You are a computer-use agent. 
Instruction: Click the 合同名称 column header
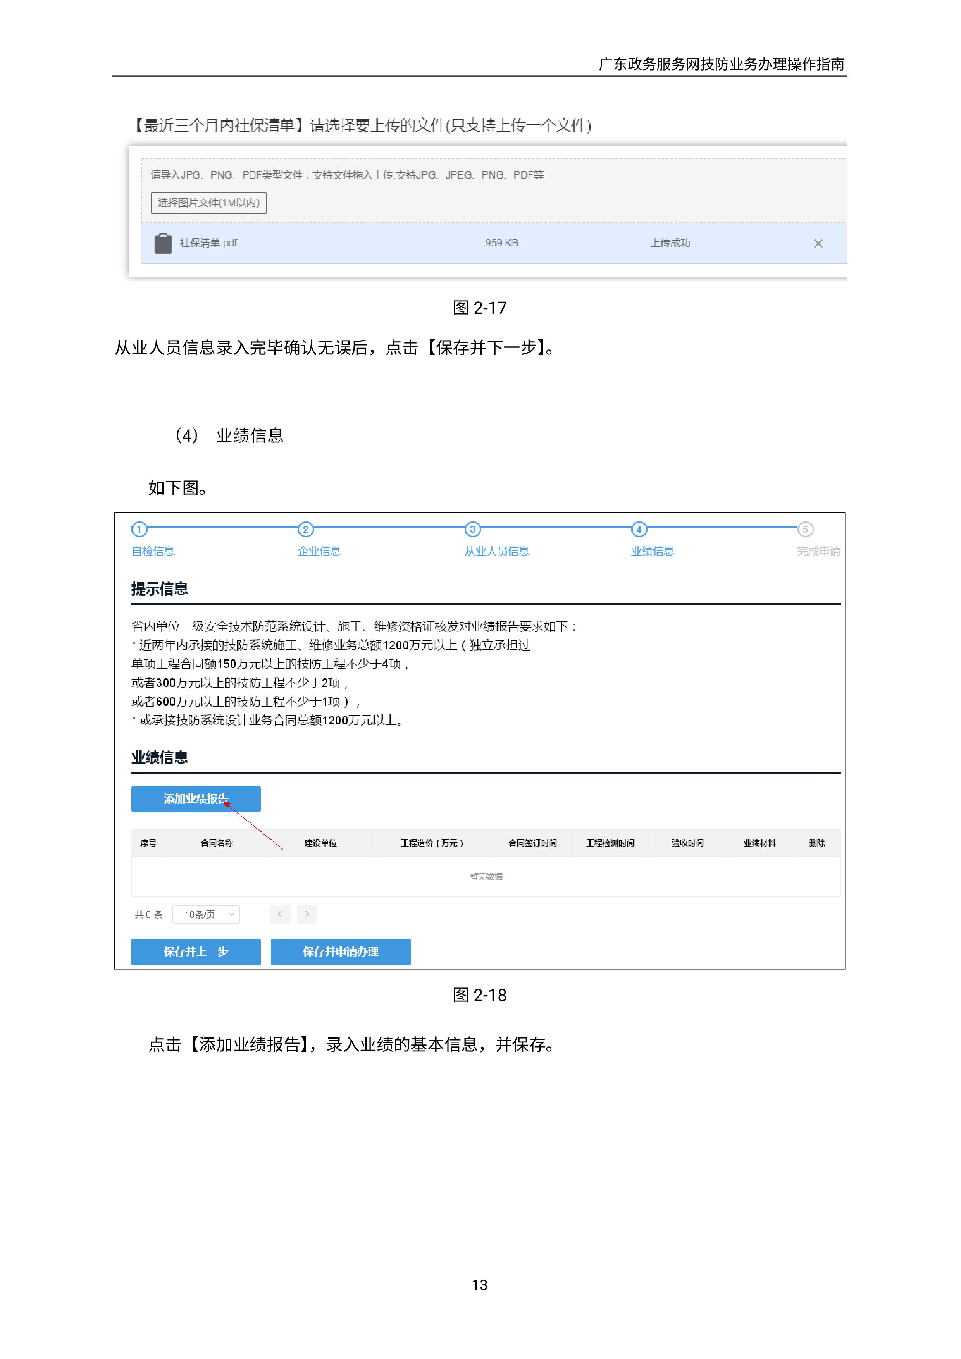pyautogui.click(x=217, y=843)
